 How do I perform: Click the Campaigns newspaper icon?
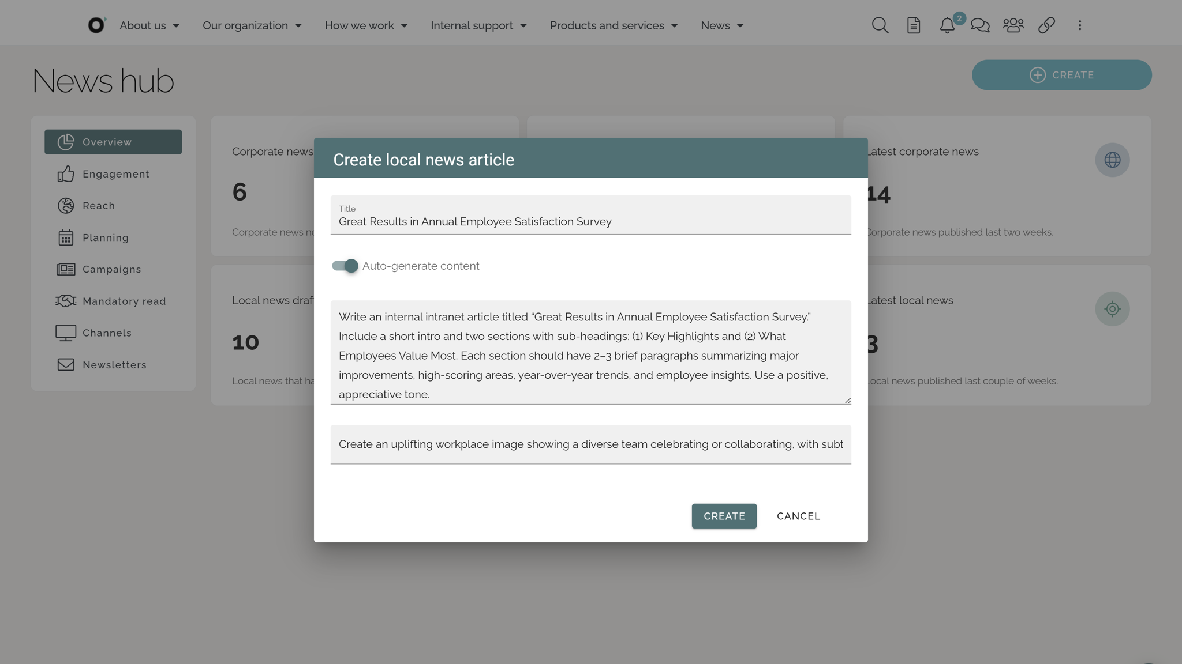[66, 269]
